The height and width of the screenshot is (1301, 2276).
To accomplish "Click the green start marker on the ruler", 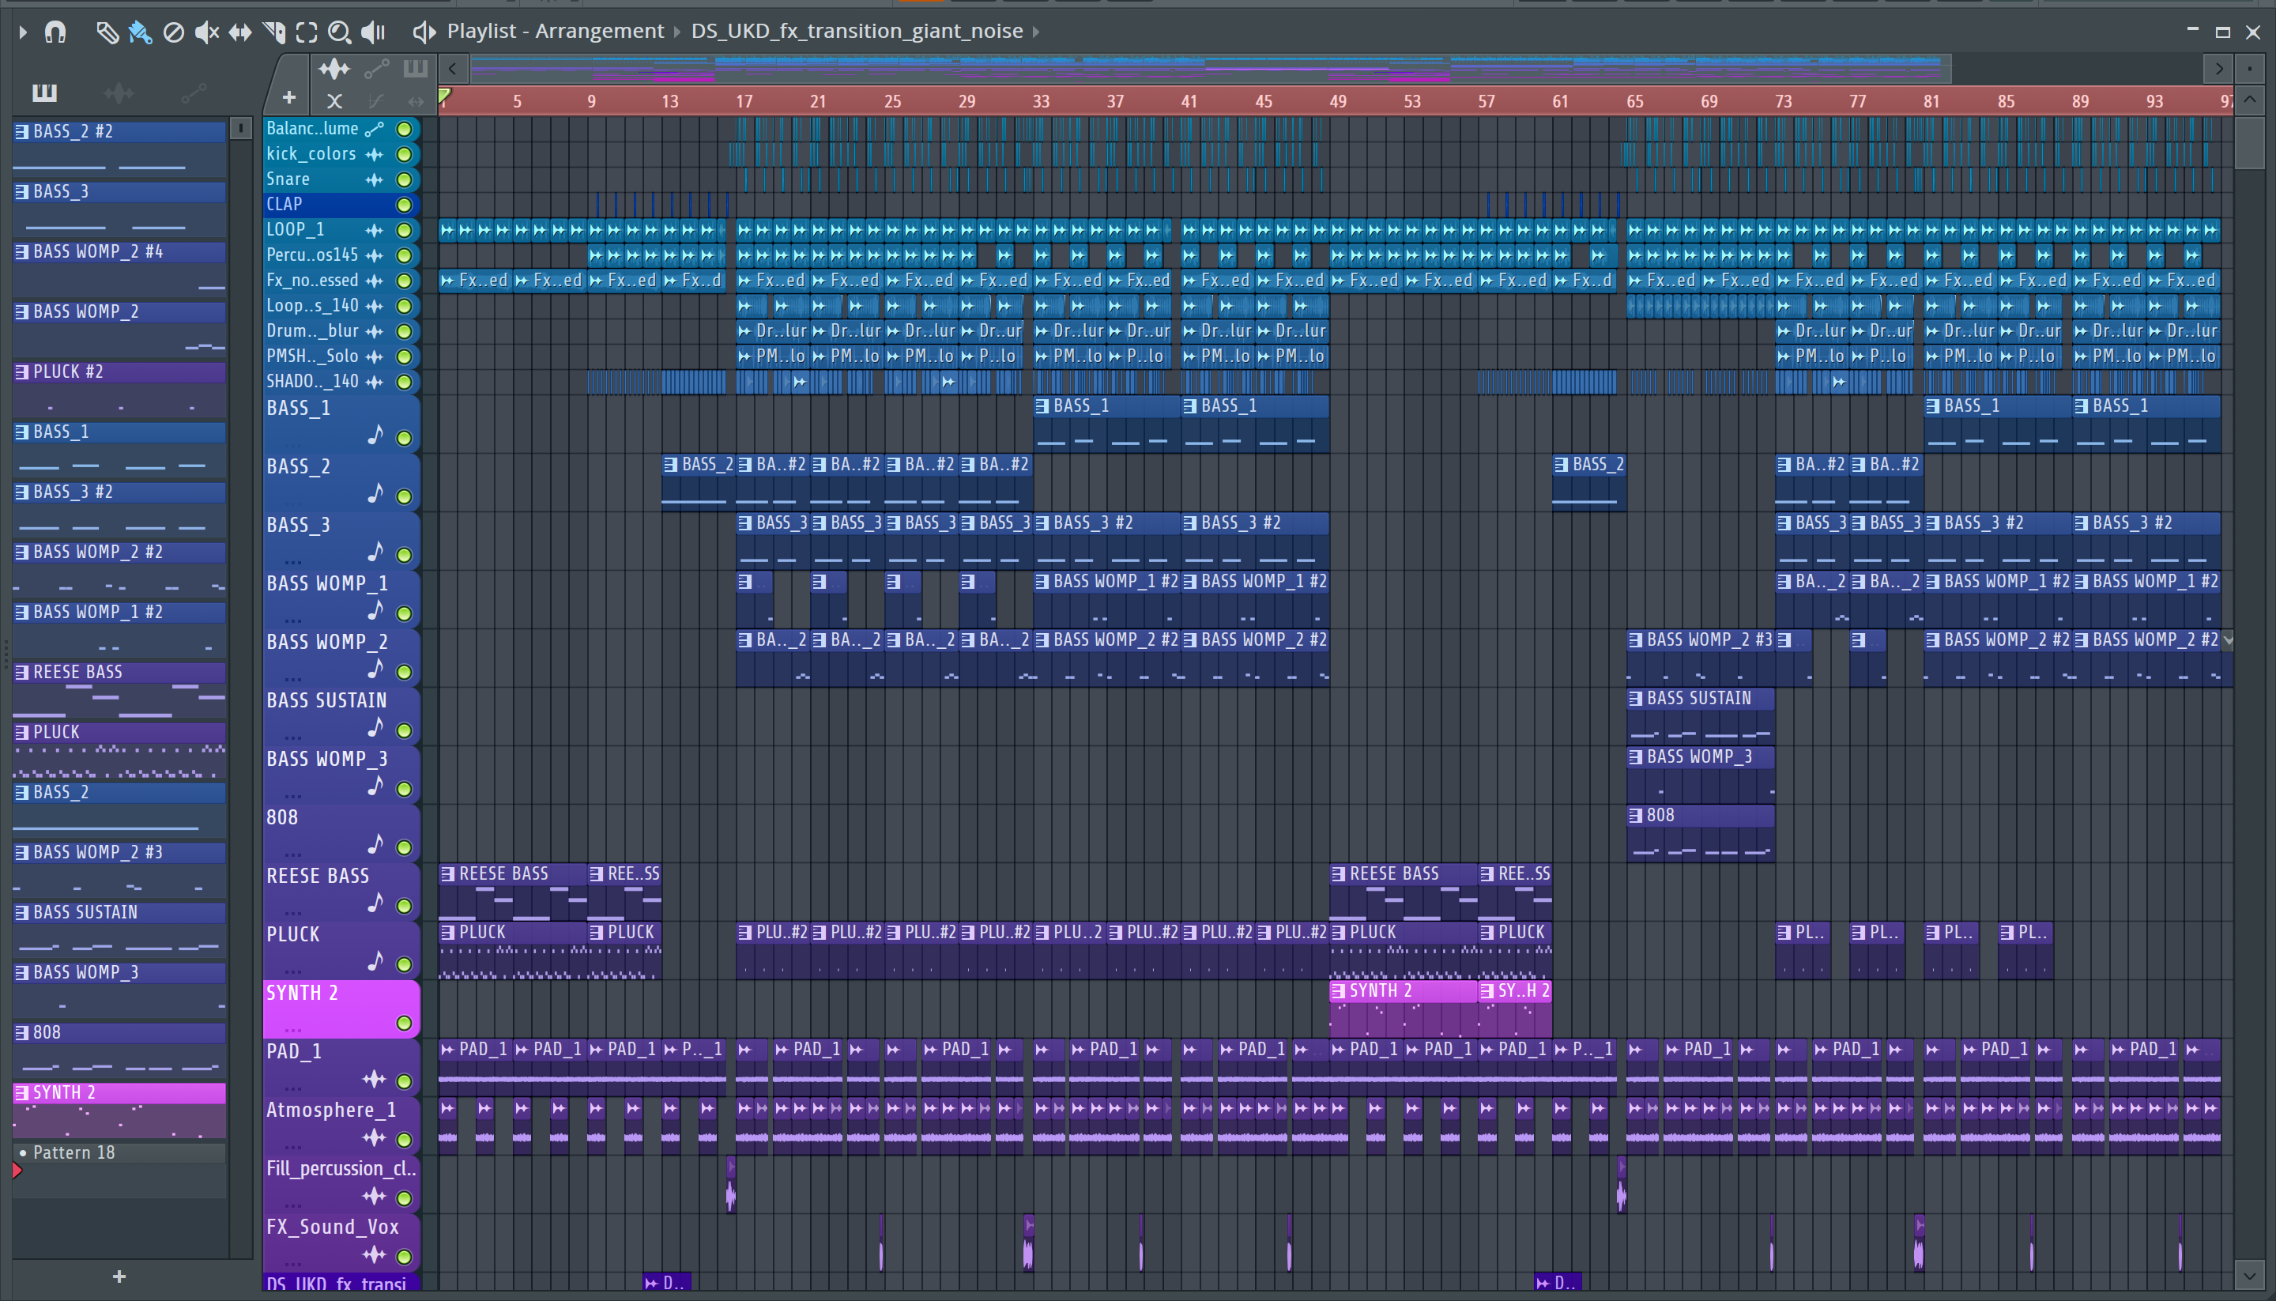I will click(x=445, y=95).
